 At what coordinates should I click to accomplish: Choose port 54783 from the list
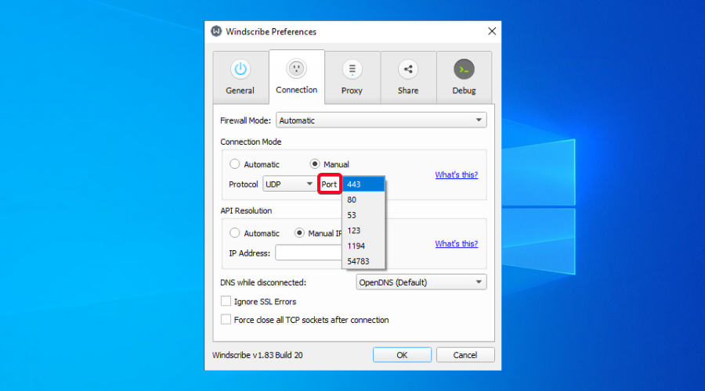tap(363, 261)
